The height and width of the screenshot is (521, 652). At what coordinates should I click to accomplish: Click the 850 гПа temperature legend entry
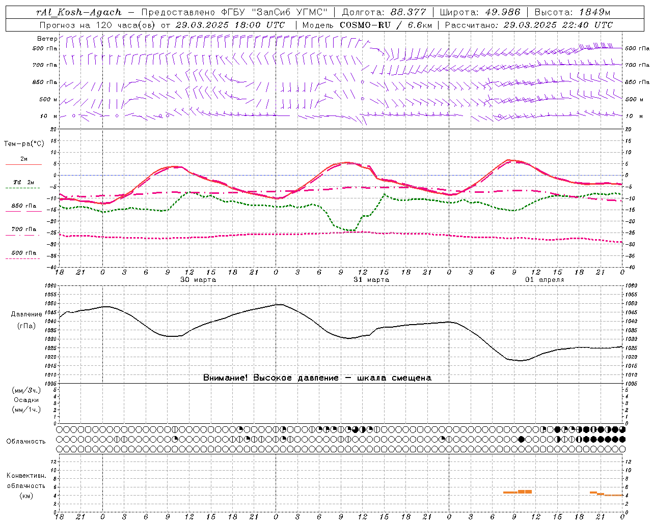tap(24, 206)
